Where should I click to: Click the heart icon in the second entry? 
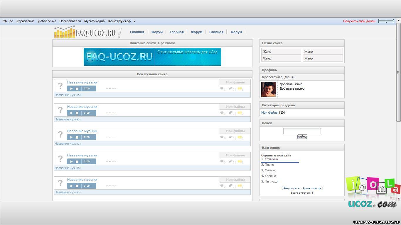(222, 113)
